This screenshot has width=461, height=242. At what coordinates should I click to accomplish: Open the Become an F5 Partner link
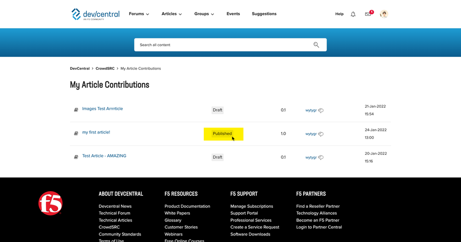click(x=317, y=220)
